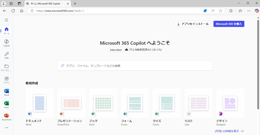Click the Install apps button

coord(192,24)
